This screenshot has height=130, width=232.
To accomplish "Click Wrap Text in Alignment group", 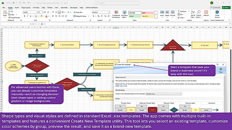I will point(78,12).
